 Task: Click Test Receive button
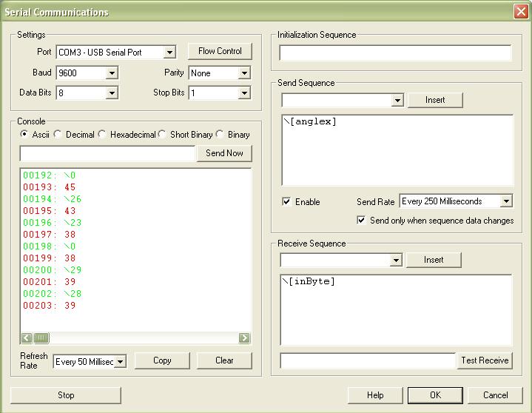click(x=485, y=360)
